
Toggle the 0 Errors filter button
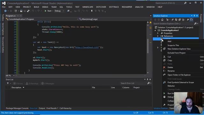point(18,83)
